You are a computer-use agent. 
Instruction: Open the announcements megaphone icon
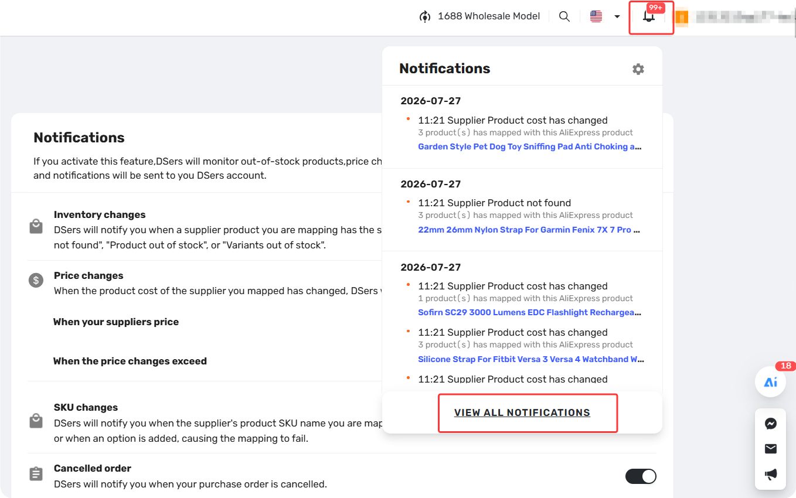coord(771,474)
